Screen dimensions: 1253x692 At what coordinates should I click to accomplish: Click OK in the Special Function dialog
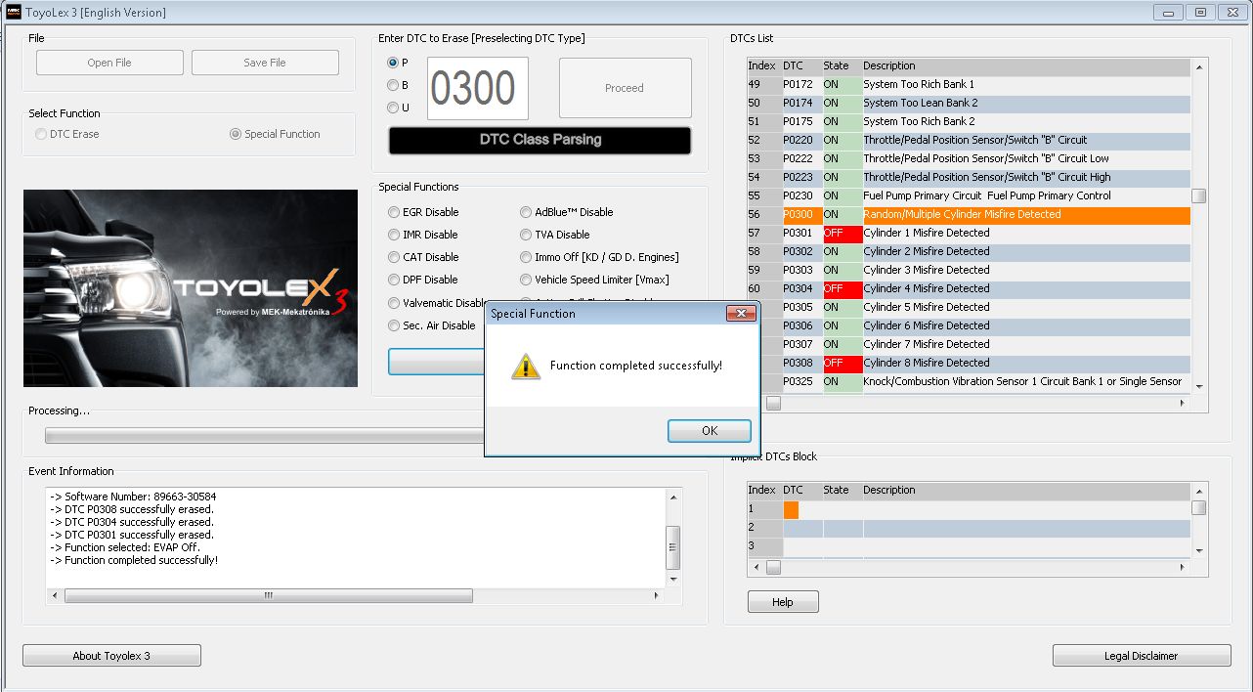(x=709, y=431)
